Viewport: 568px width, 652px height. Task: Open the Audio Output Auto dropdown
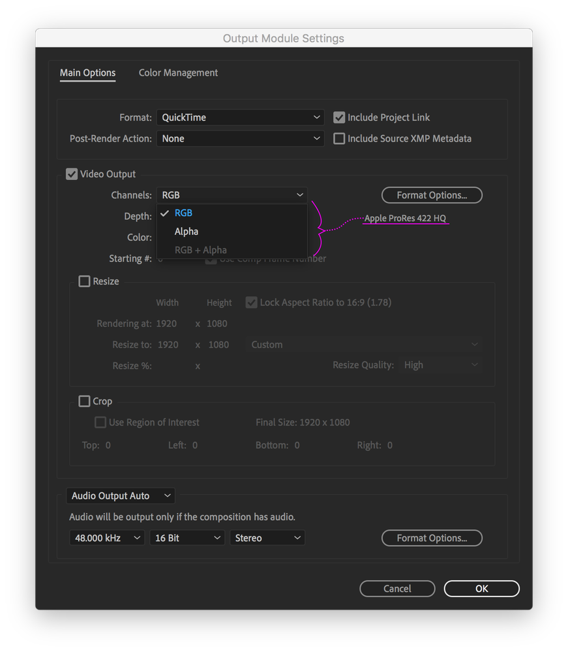point(120,495)
